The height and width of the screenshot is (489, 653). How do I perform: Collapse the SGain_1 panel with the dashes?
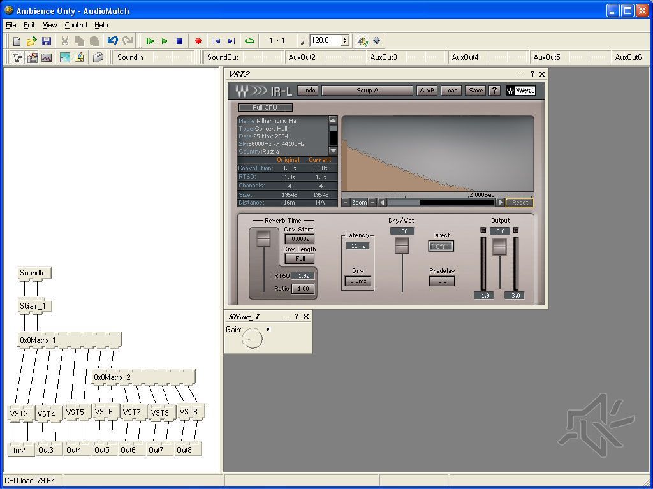pos(285,317)
